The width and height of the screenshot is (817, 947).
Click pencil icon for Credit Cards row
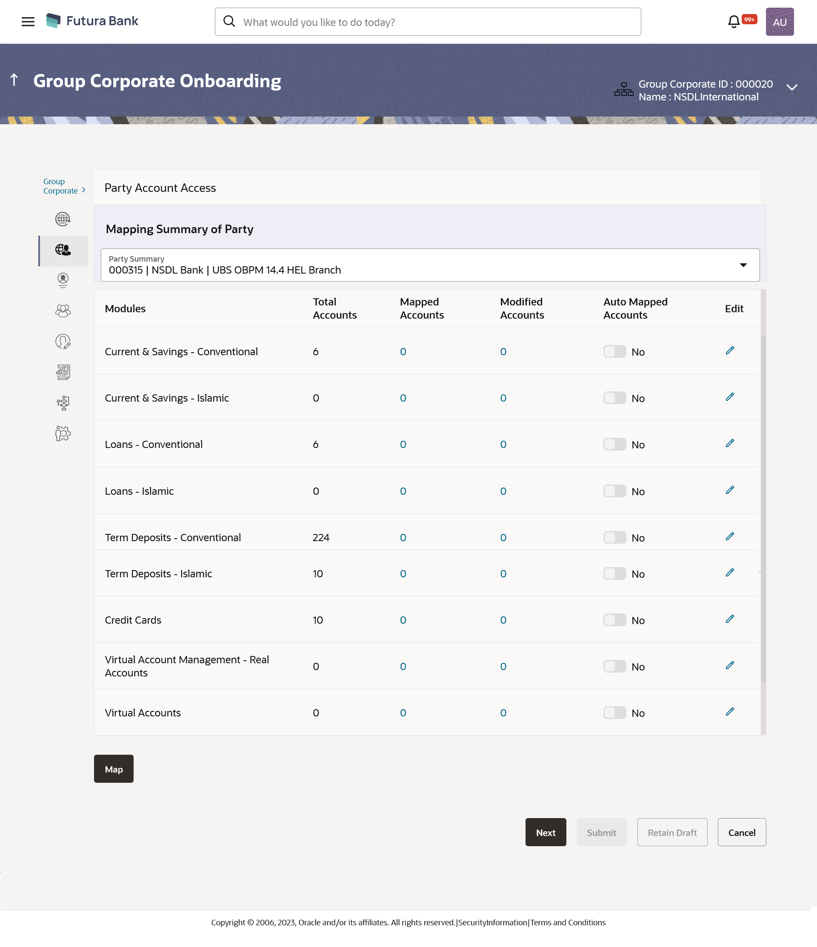[x=730, y=619]
